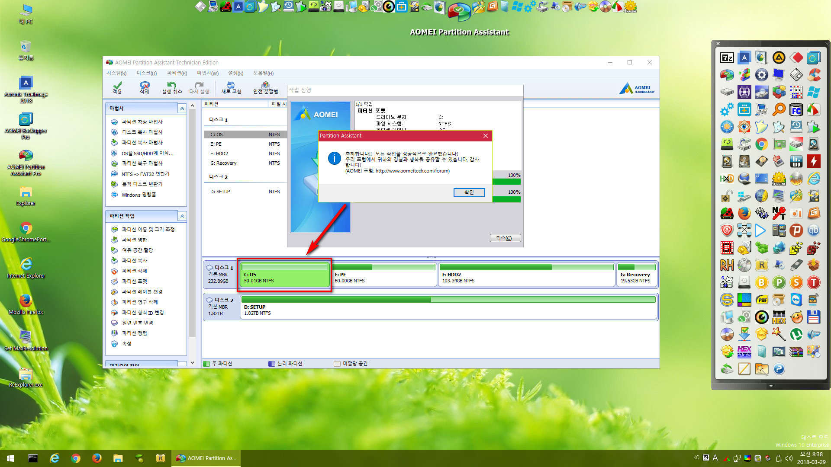
Task: Open File Explorer folder icon on taskbar
Action: click(118, 458)
